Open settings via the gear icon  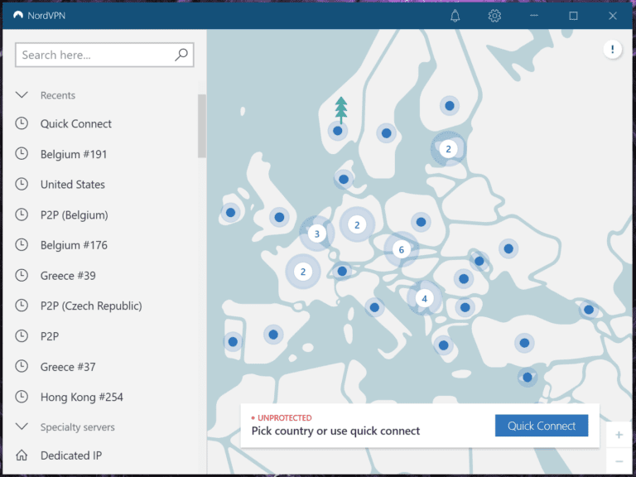[x=494, y=16]
